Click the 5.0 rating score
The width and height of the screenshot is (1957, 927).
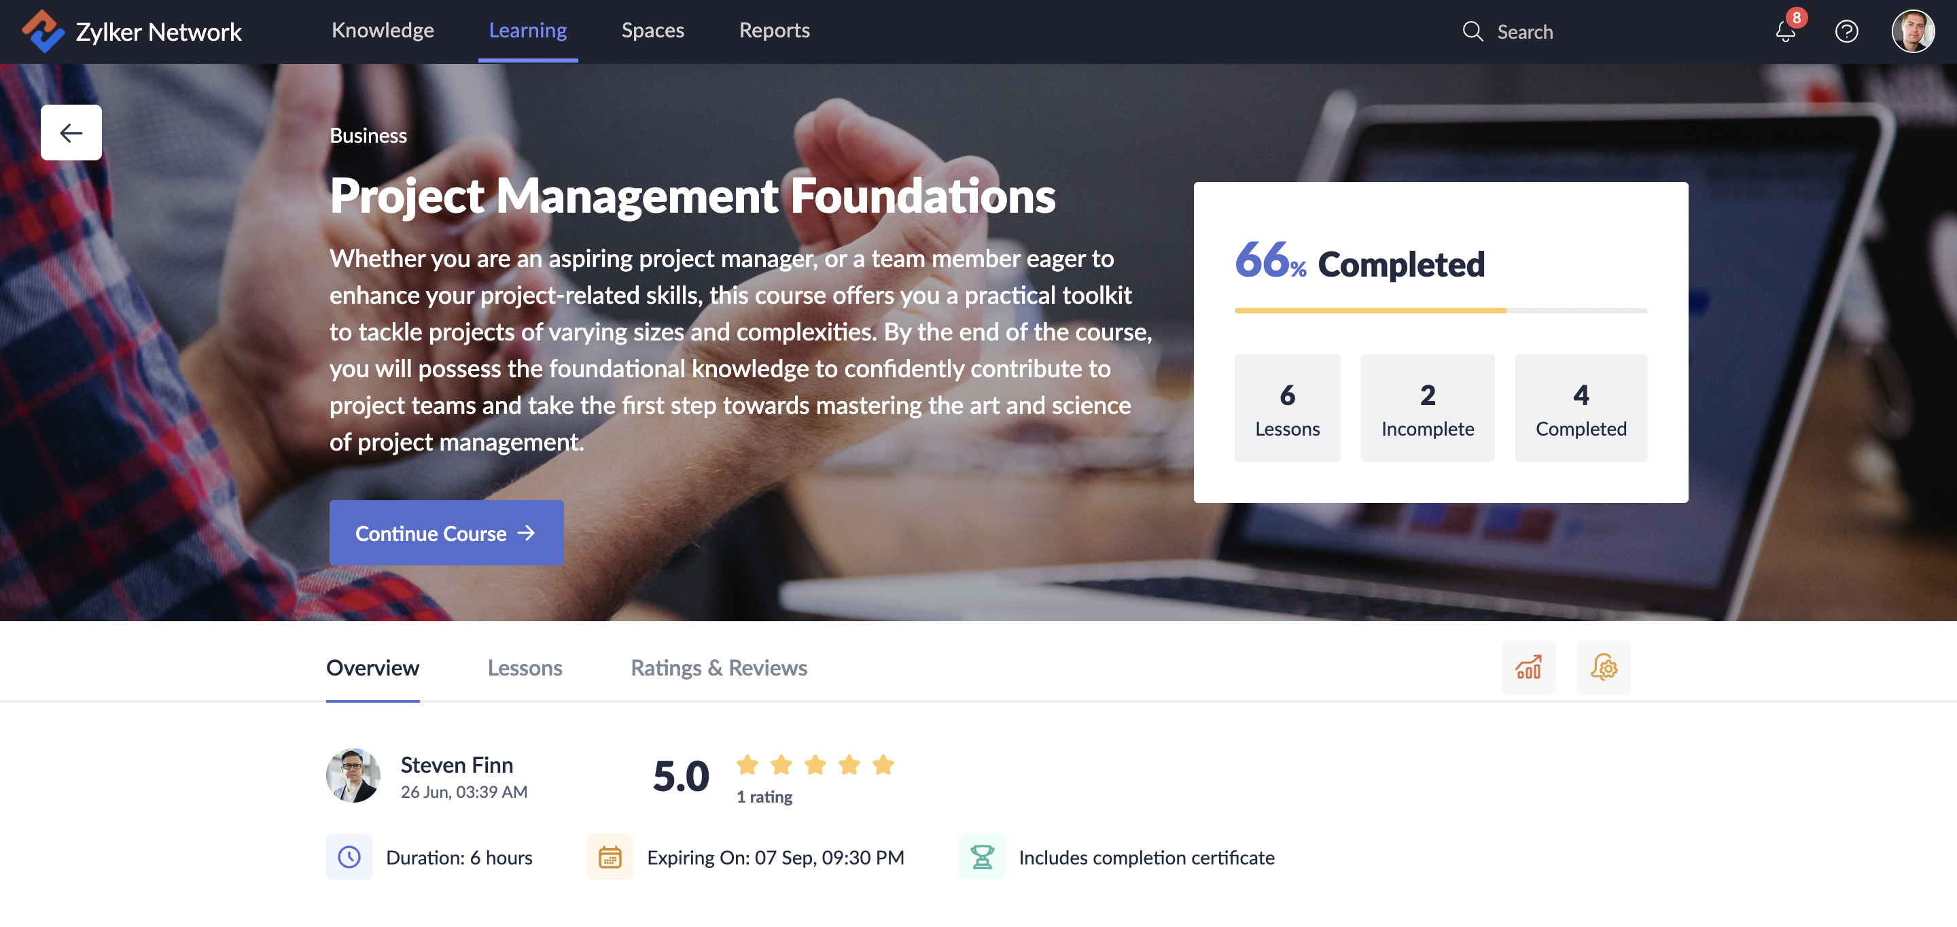(x=681, y=776)
